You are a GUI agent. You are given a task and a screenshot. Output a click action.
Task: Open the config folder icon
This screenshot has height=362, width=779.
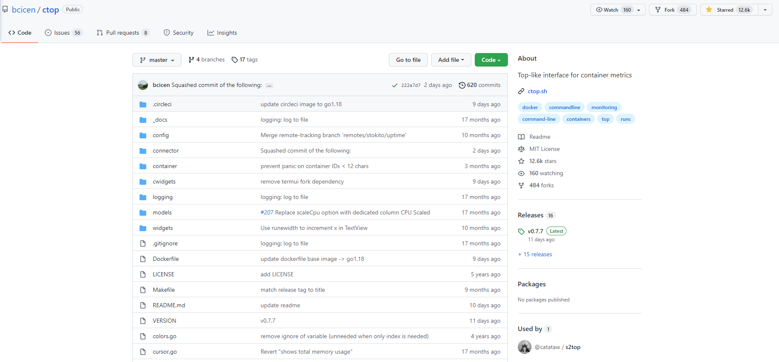pyautogui.click(x=143, y=135)
